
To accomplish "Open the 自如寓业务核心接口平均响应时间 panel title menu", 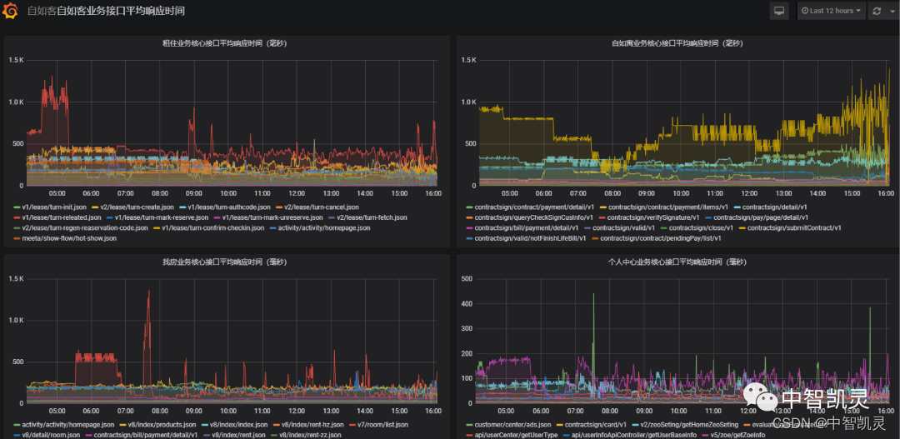I will point(677,42).
